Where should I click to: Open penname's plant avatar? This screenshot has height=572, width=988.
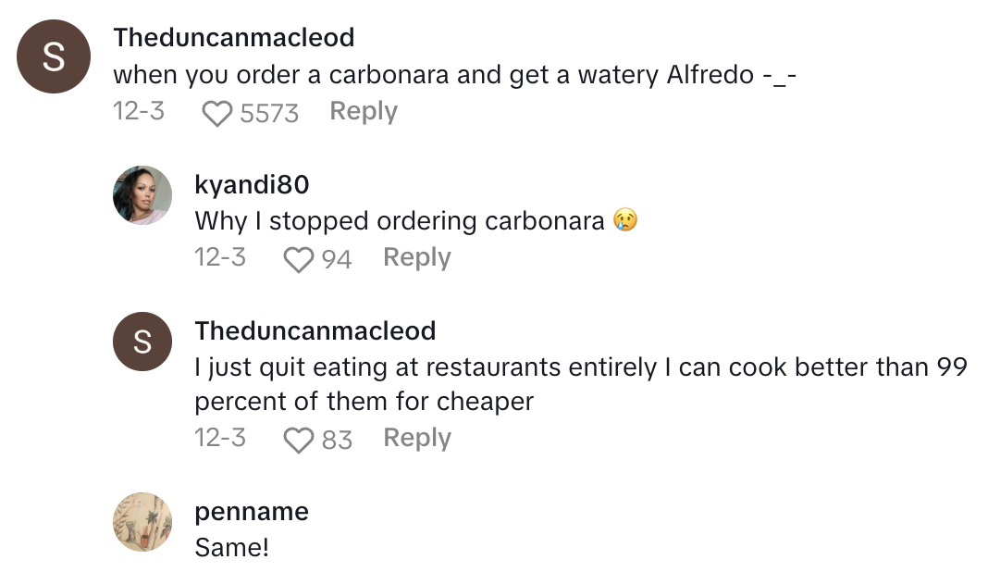[142, 522]
